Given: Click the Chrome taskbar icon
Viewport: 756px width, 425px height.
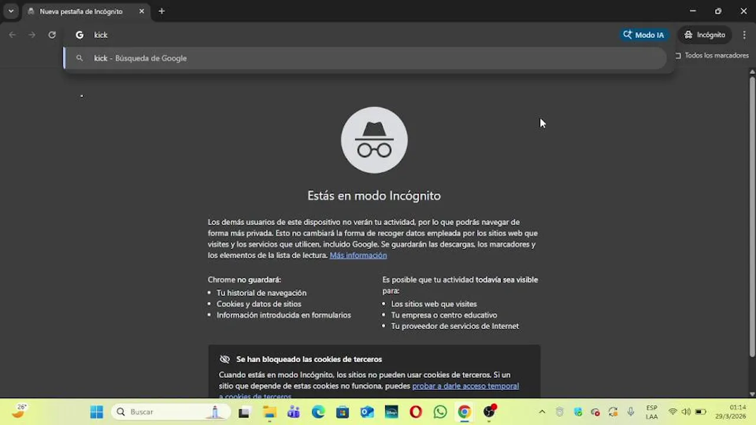Looking at the screenshot, I should [x=465, y=412].
